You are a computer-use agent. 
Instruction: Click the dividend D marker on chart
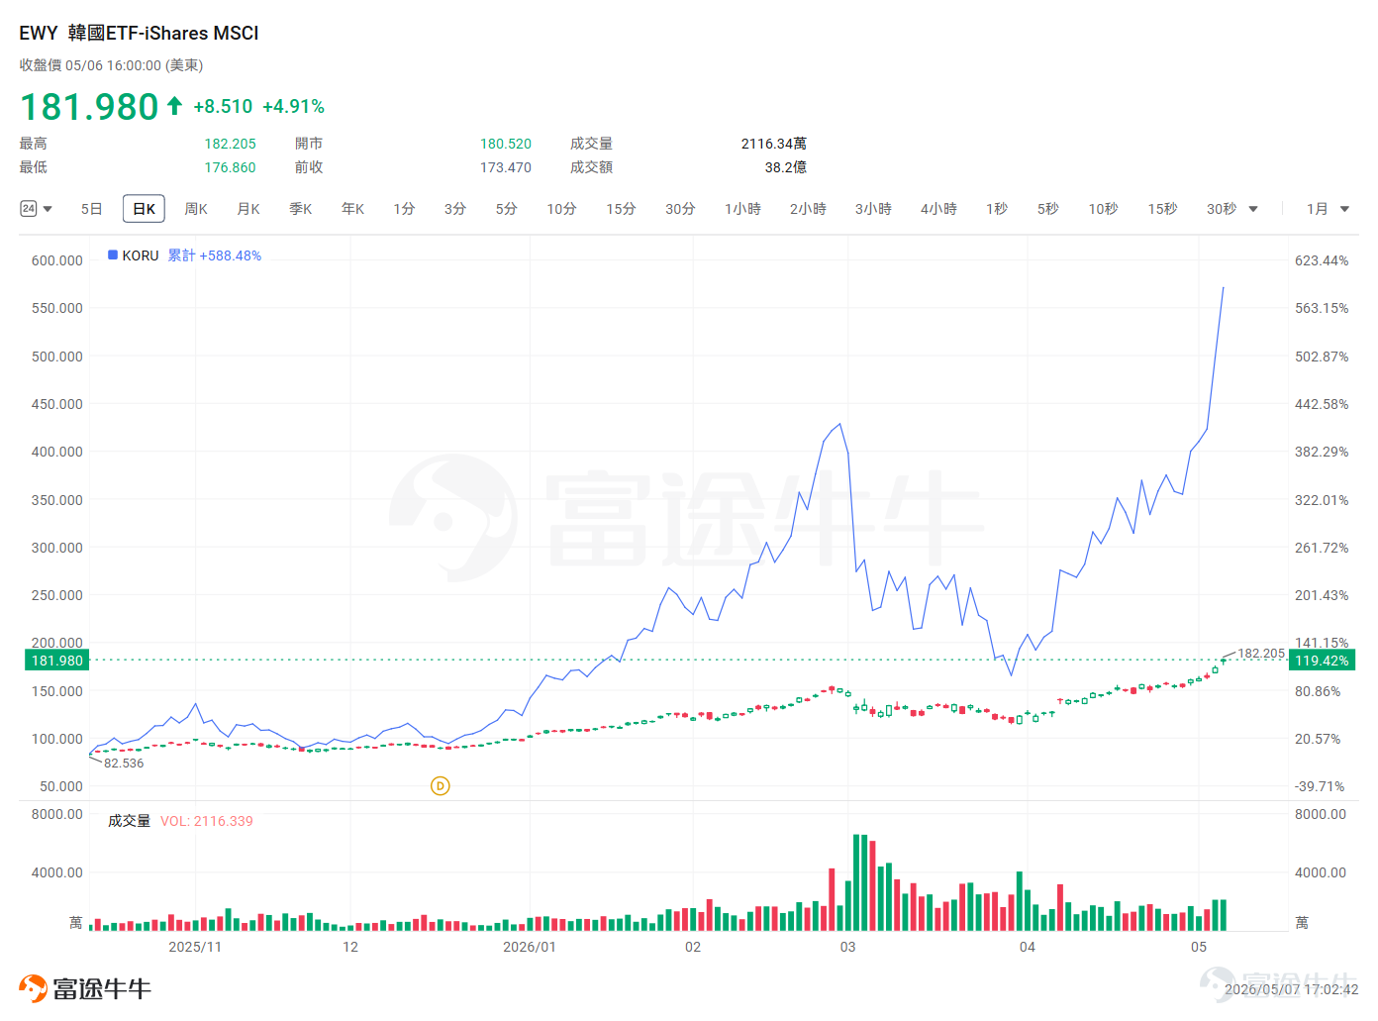click(441, 786)
